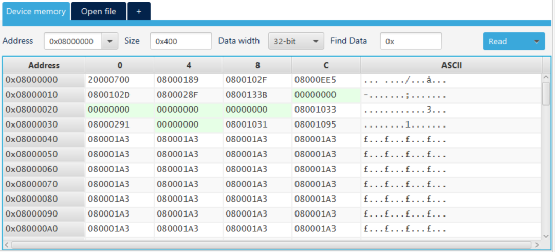Add a new tab with plus button
This screenshot has height=252, width=555.
(139, 11)
